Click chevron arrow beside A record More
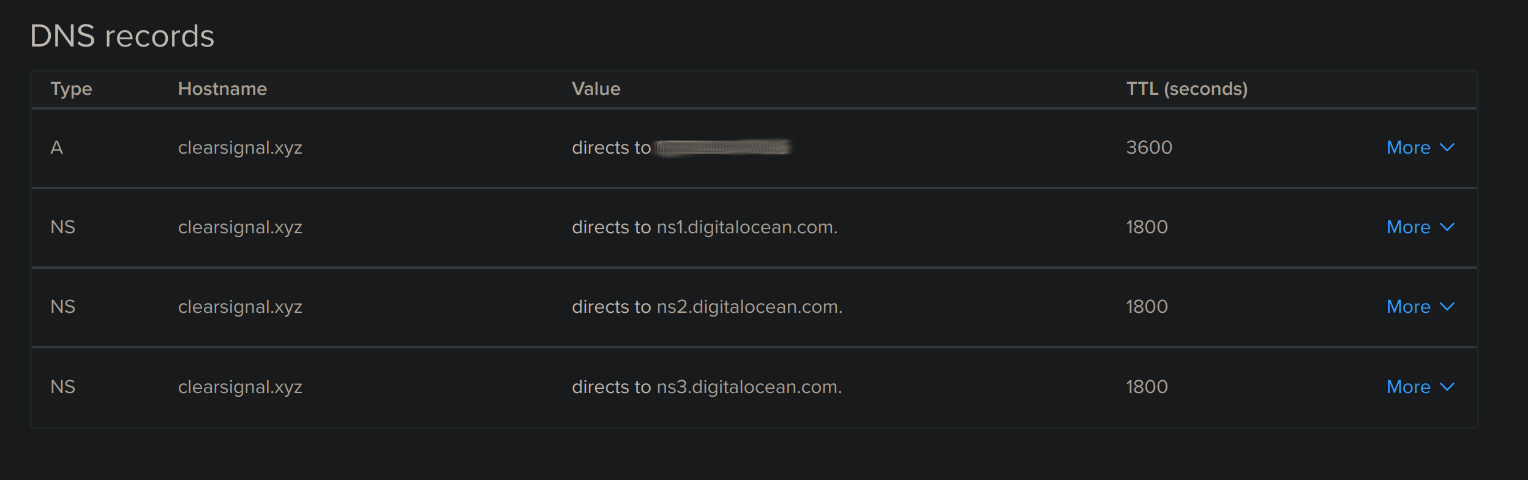The image size is (1528, 480). tap(1447, 148)
